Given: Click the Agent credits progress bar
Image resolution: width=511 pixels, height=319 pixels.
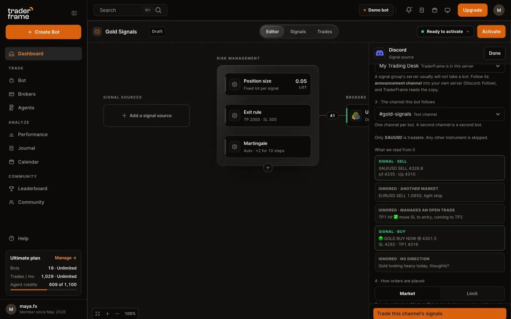Looking at the screenshot, I should [43, 289].
